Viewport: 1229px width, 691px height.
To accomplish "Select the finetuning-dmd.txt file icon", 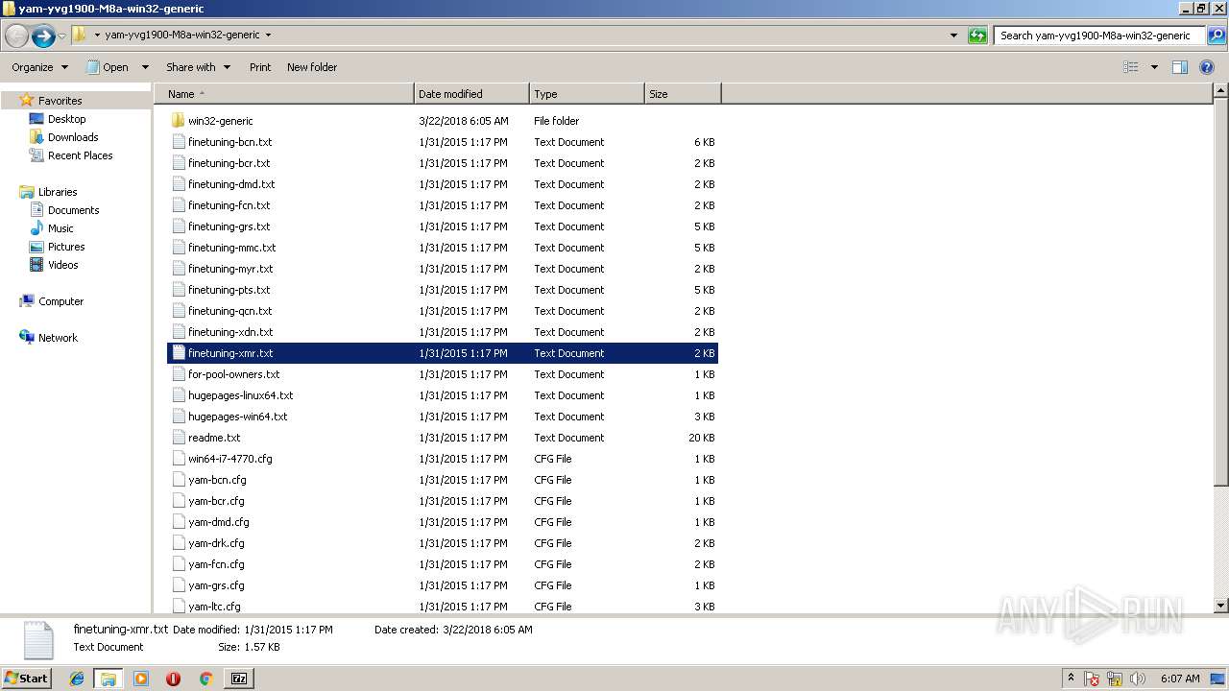I will click(x=178, y=184).
